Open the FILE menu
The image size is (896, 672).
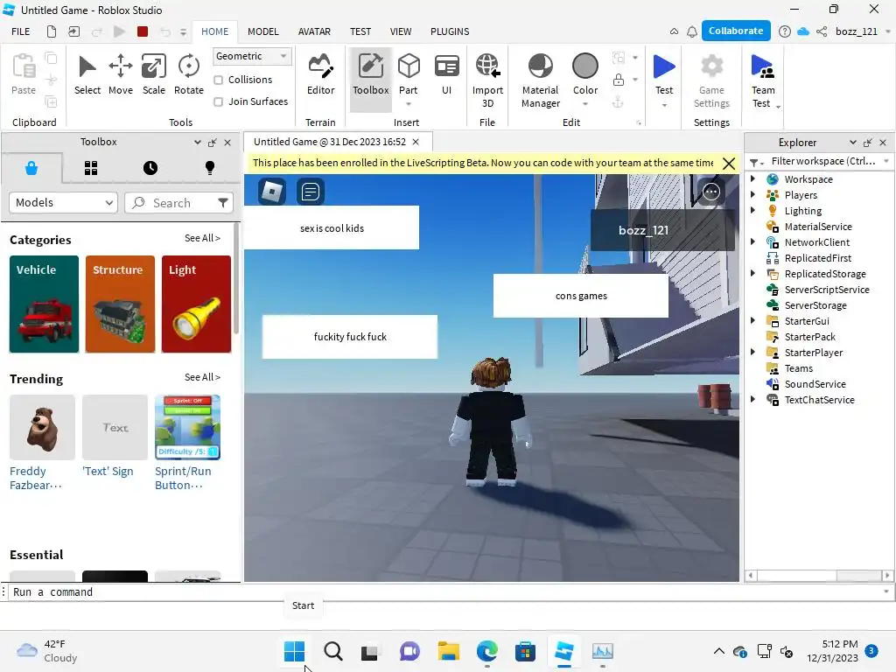tap(21, 31)
